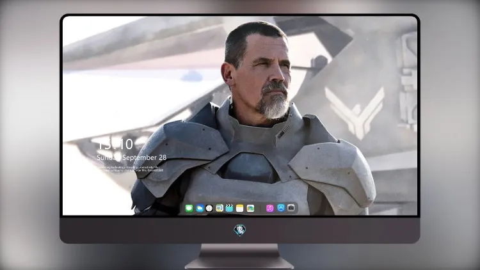This screenshot has width=480, height=270.
Task: Open the blue App Store dock icon
Action: 281,208
